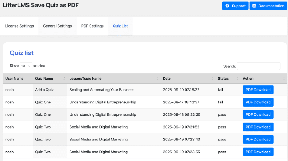Click the date 2025-09-19 07:23:40
Viewport: 288px width, 161px height.
pos(182,140)
